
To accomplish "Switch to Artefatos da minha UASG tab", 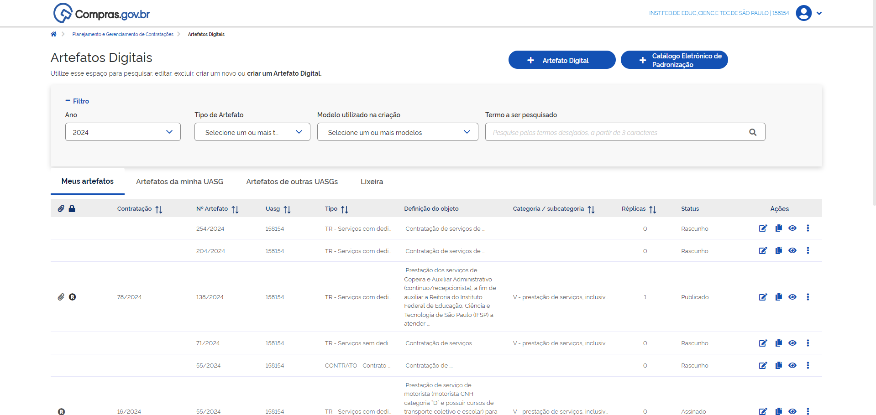I will point(180,182).
